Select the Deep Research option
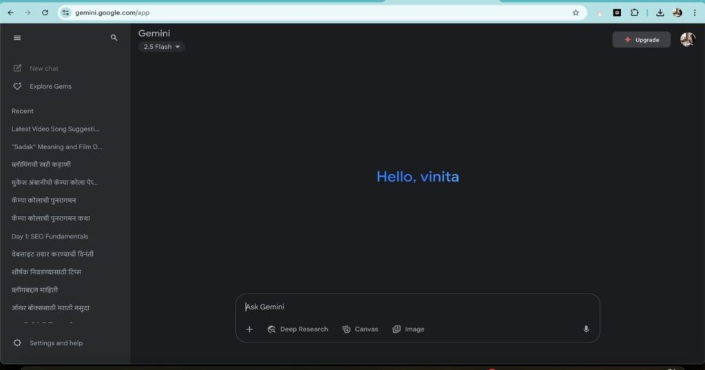This screenshot has height=370, width=705. coord(297,329)
